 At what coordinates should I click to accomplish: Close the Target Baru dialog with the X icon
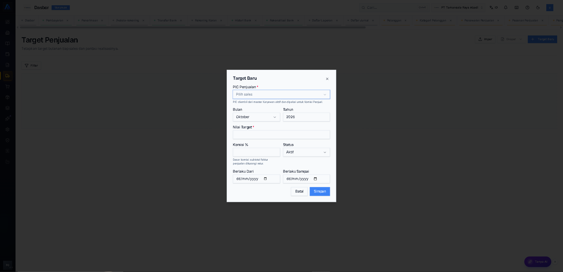coord(327,79)
